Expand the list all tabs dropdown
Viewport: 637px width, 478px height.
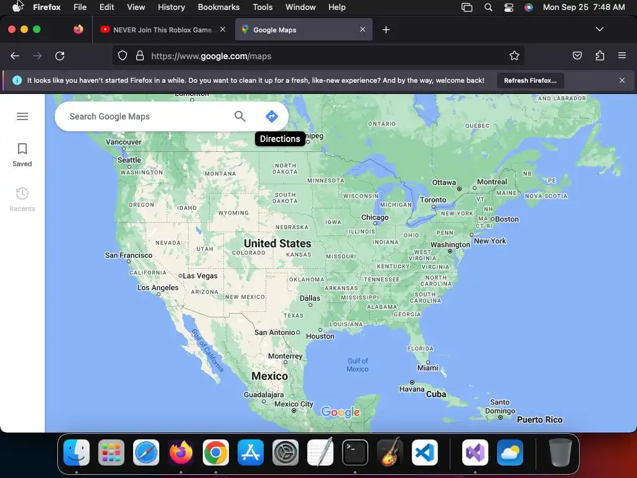600,29
